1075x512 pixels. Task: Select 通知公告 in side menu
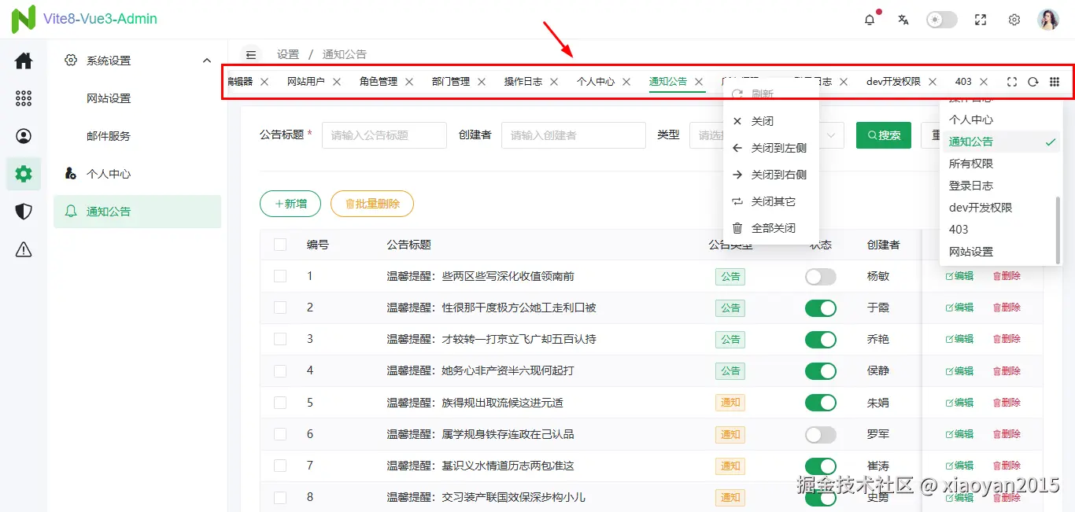point(138,212)
